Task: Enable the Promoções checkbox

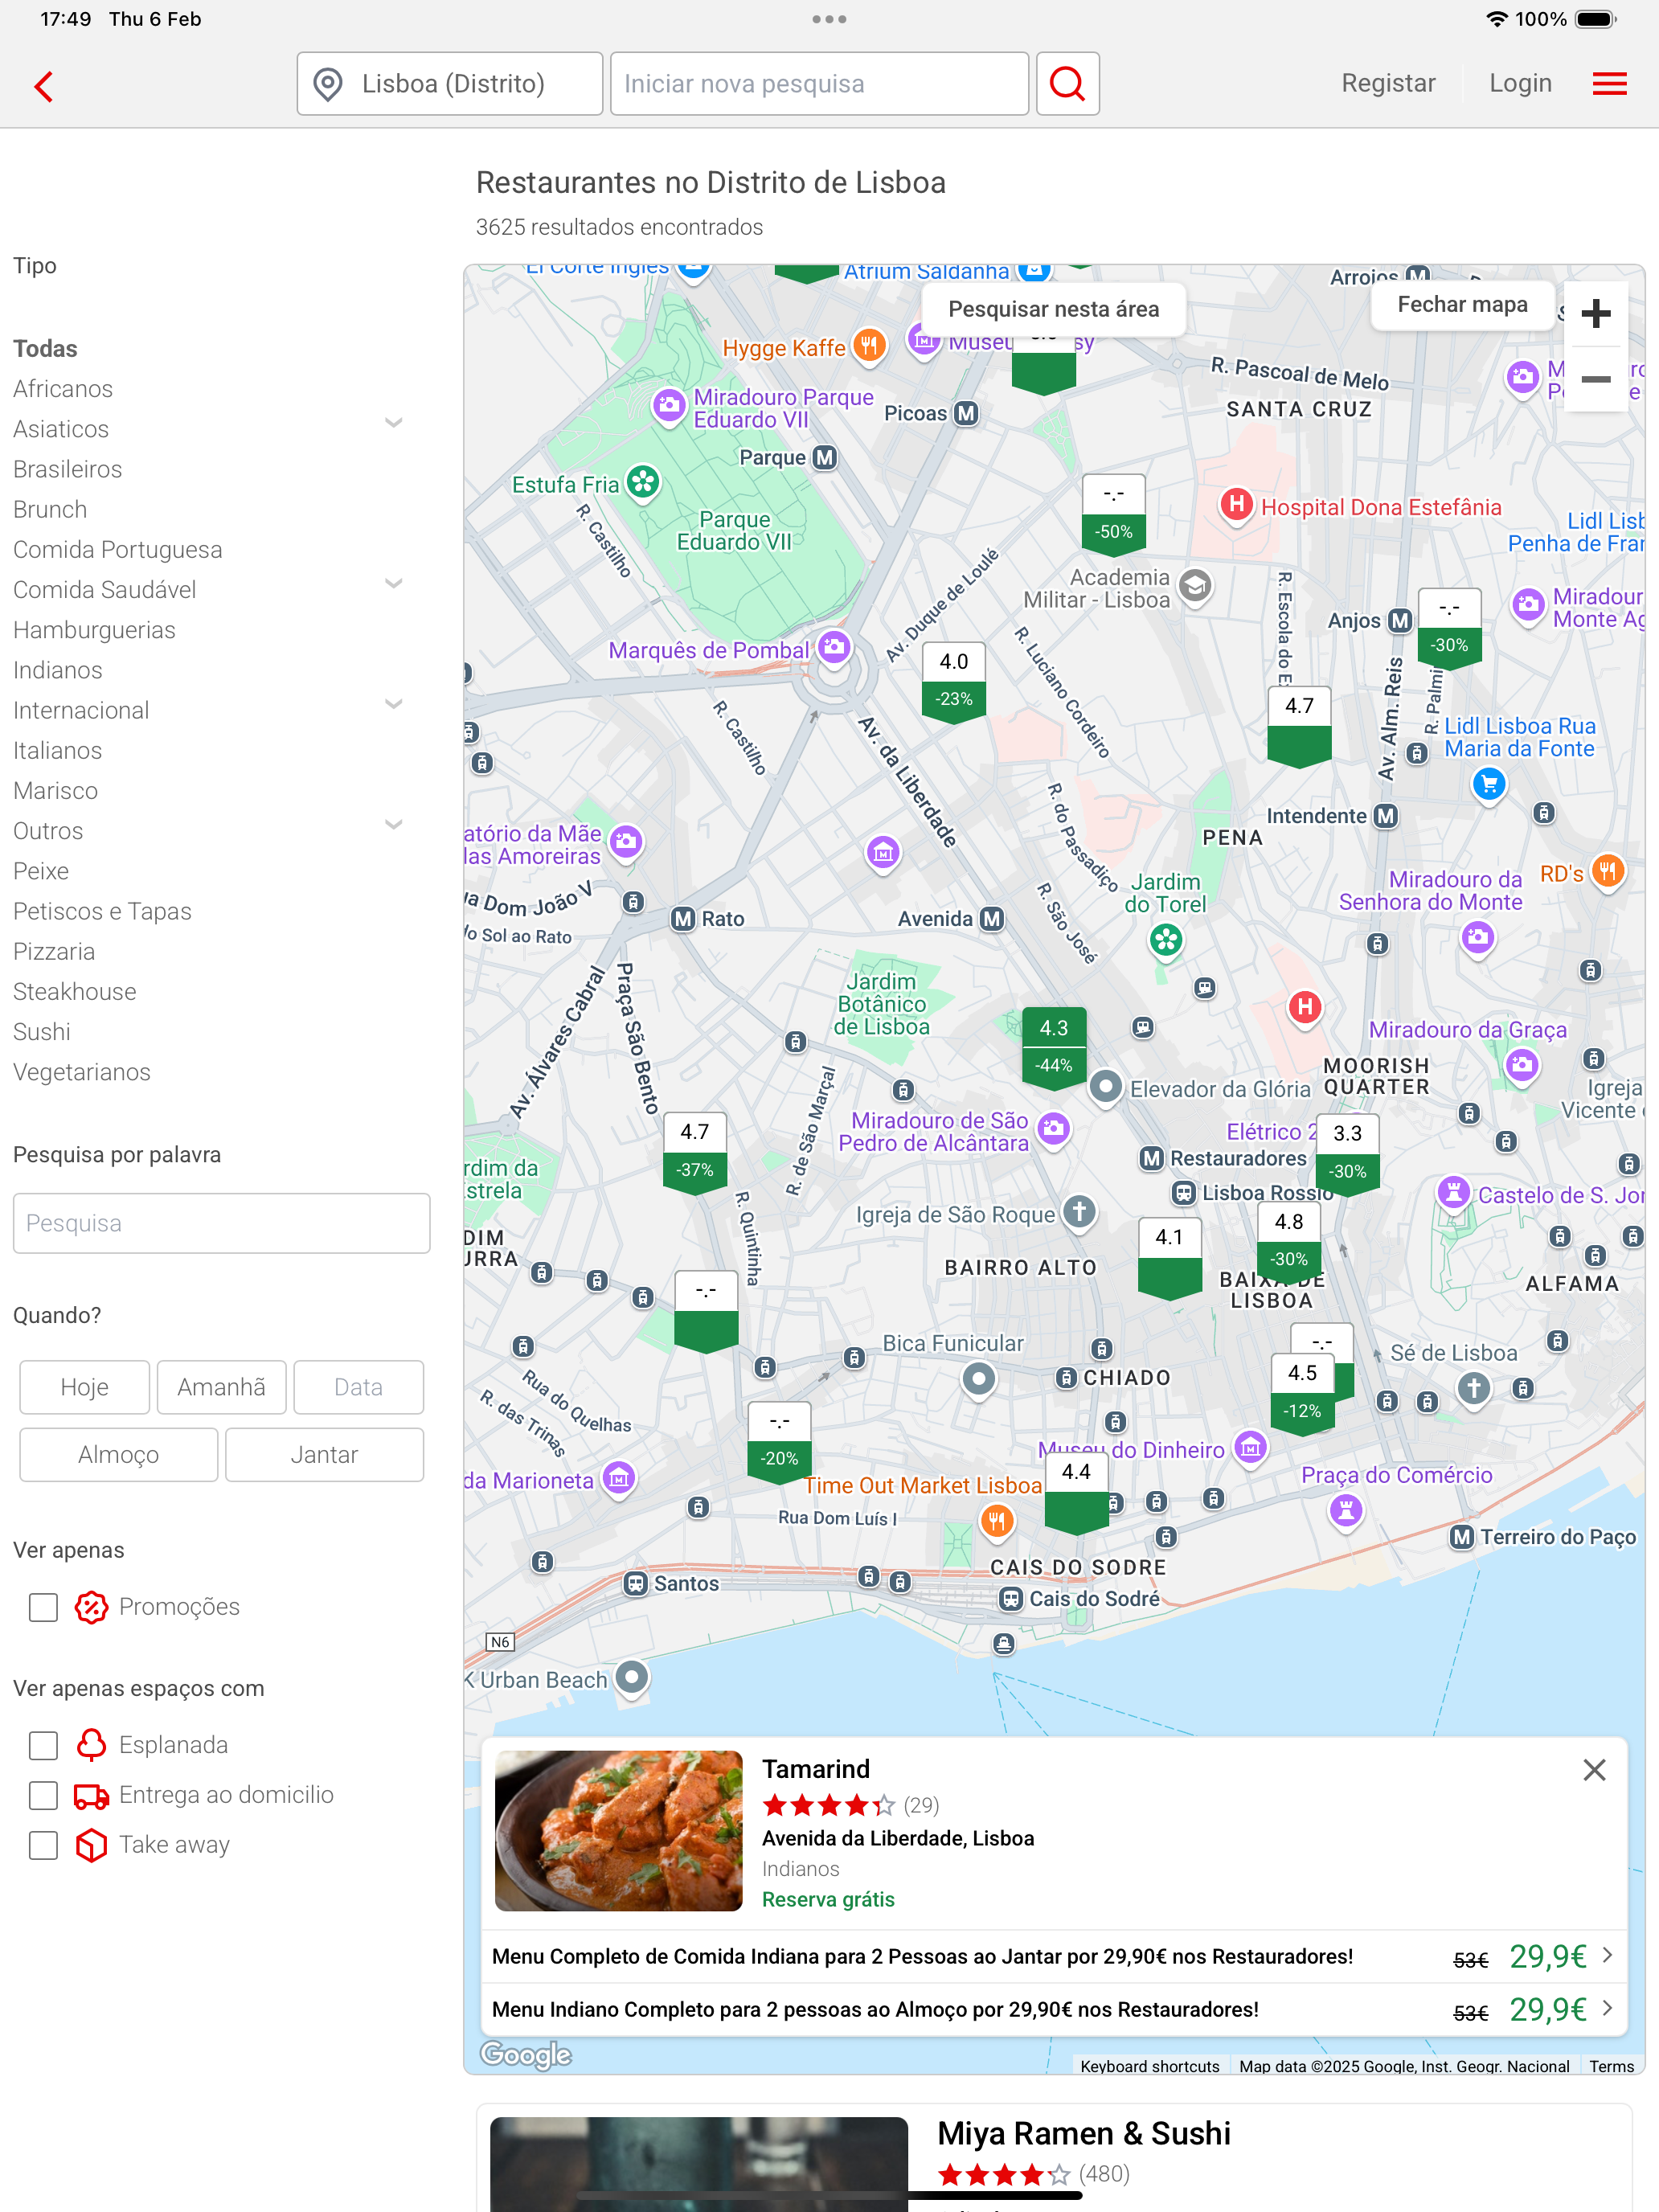Action: point(43,1607)
